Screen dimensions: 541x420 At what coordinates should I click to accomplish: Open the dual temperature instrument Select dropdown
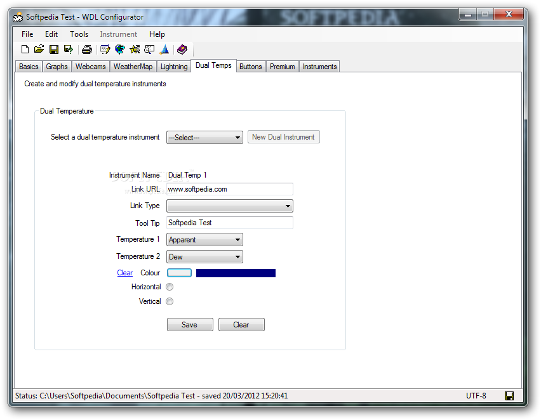[x=204, y=137]
